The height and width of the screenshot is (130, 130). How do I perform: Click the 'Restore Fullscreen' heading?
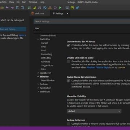(x=76, y=120)
